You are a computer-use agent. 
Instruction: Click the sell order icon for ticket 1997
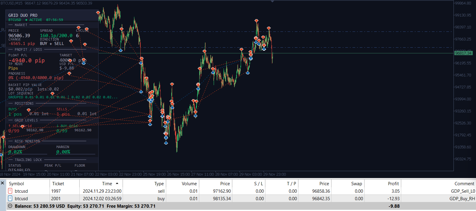10,191
